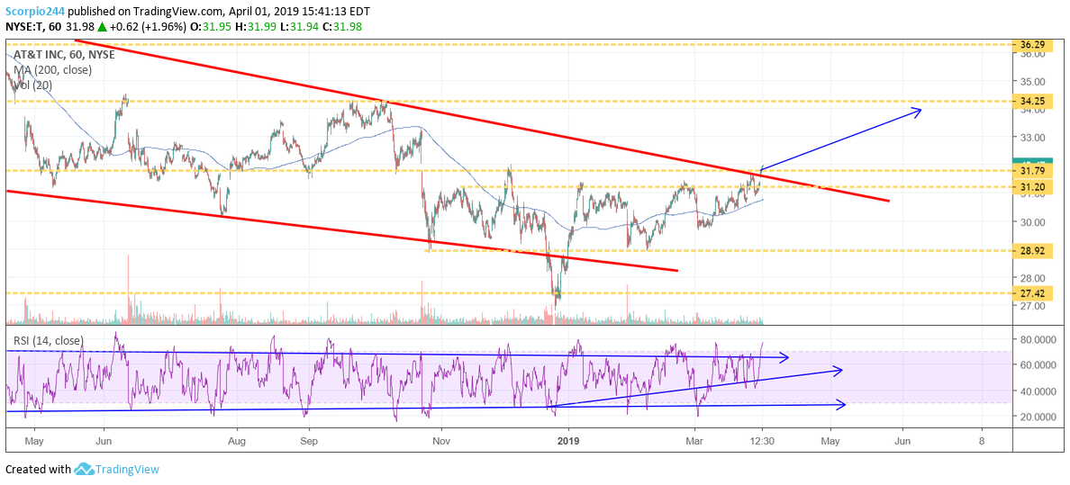Click the 2019 label on time axis
This screenshot has height=485, width=1070.
567,441
